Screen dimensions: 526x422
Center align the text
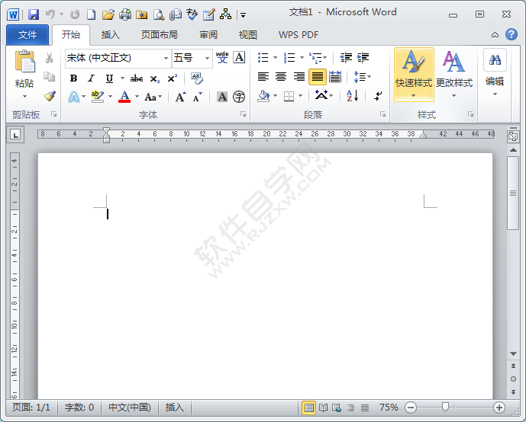pyautogui.click(x=281, y=77)
